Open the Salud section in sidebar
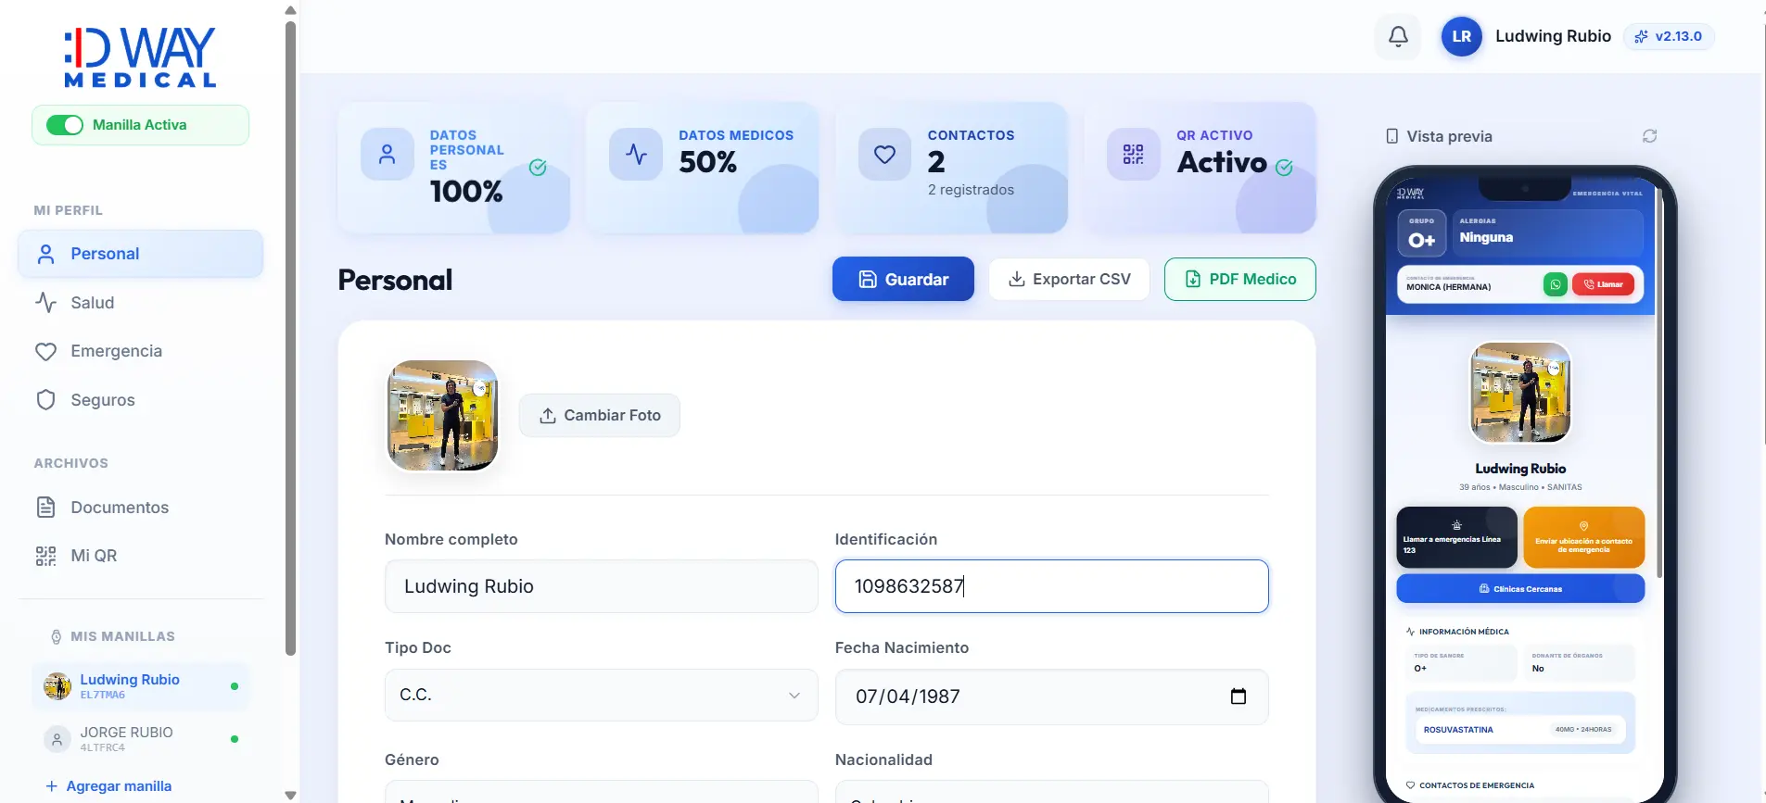The height and width of the screenshot is (803, 1766). coord(92,303)
